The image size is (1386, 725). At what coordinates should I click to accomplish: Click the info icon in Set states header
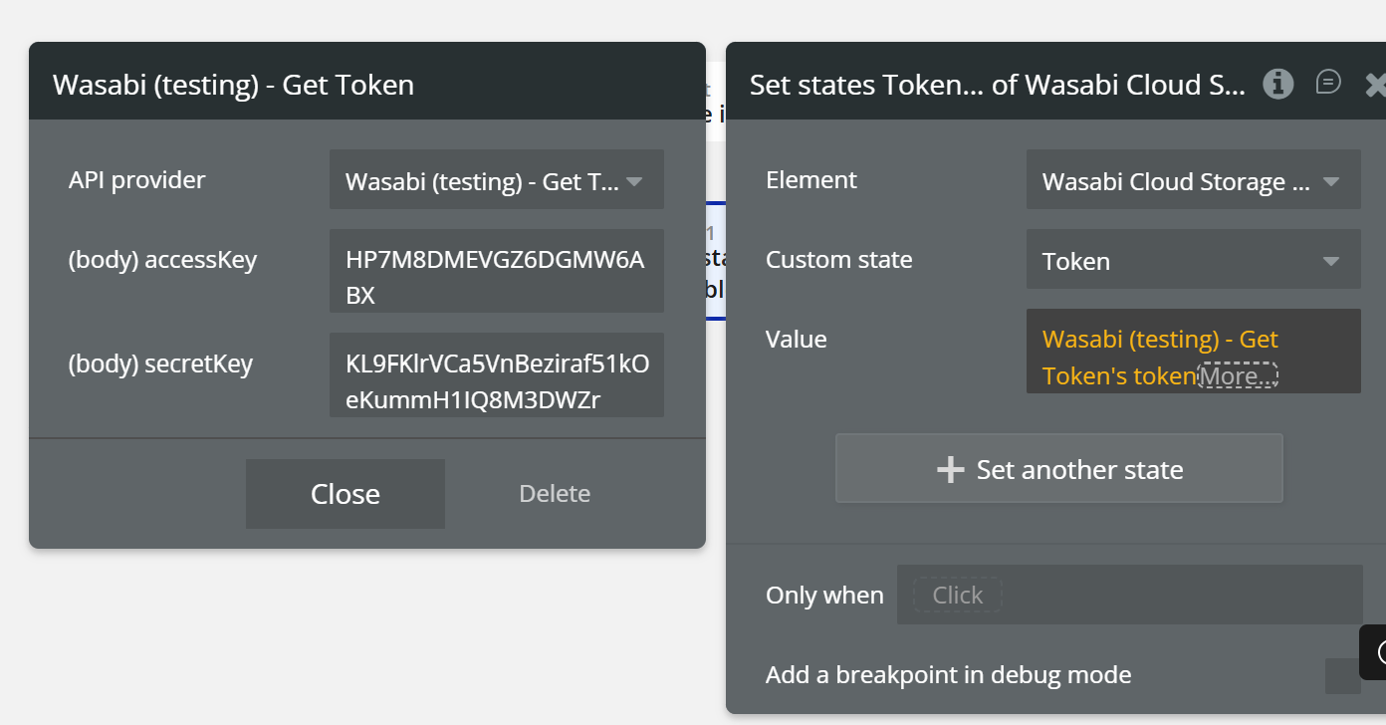coord(1278,84)
